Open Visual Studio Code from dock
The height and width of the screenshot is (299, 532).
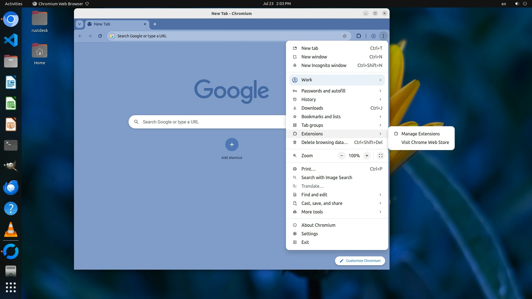tap(11, 40)
